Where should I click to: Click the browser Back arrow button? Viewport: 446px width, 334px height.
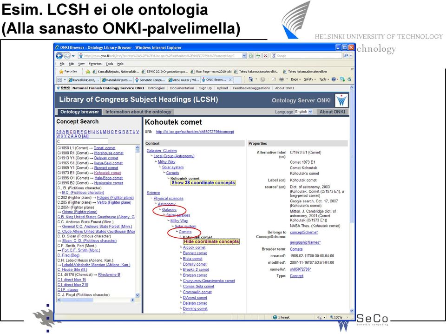tap(59, 56)
